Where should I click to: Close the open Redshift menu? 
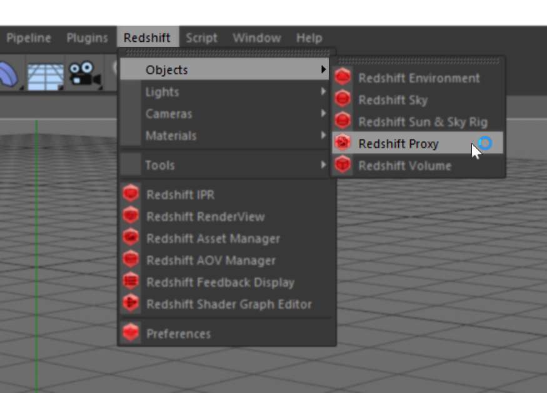(148, 37)
